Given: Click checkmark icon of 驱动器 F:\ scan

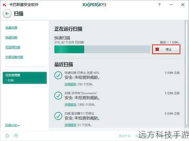Looking at the screenshot, I should 58,116.
